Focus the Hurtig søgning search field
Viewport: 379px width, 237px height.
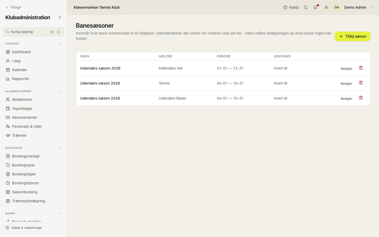click(33, 32)
